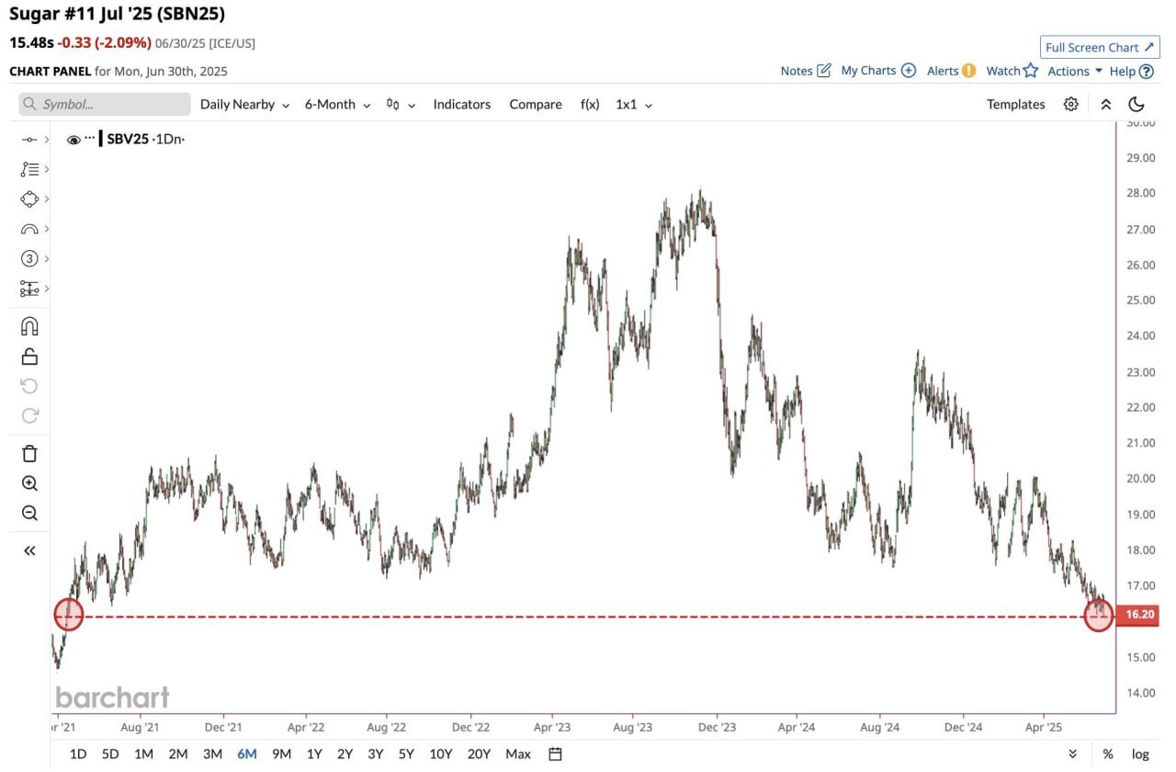Screen dimensions: 1176x772
Task: Zoom in with the plus magnifier
Action: pyautogui.click(x=29, y=483)
